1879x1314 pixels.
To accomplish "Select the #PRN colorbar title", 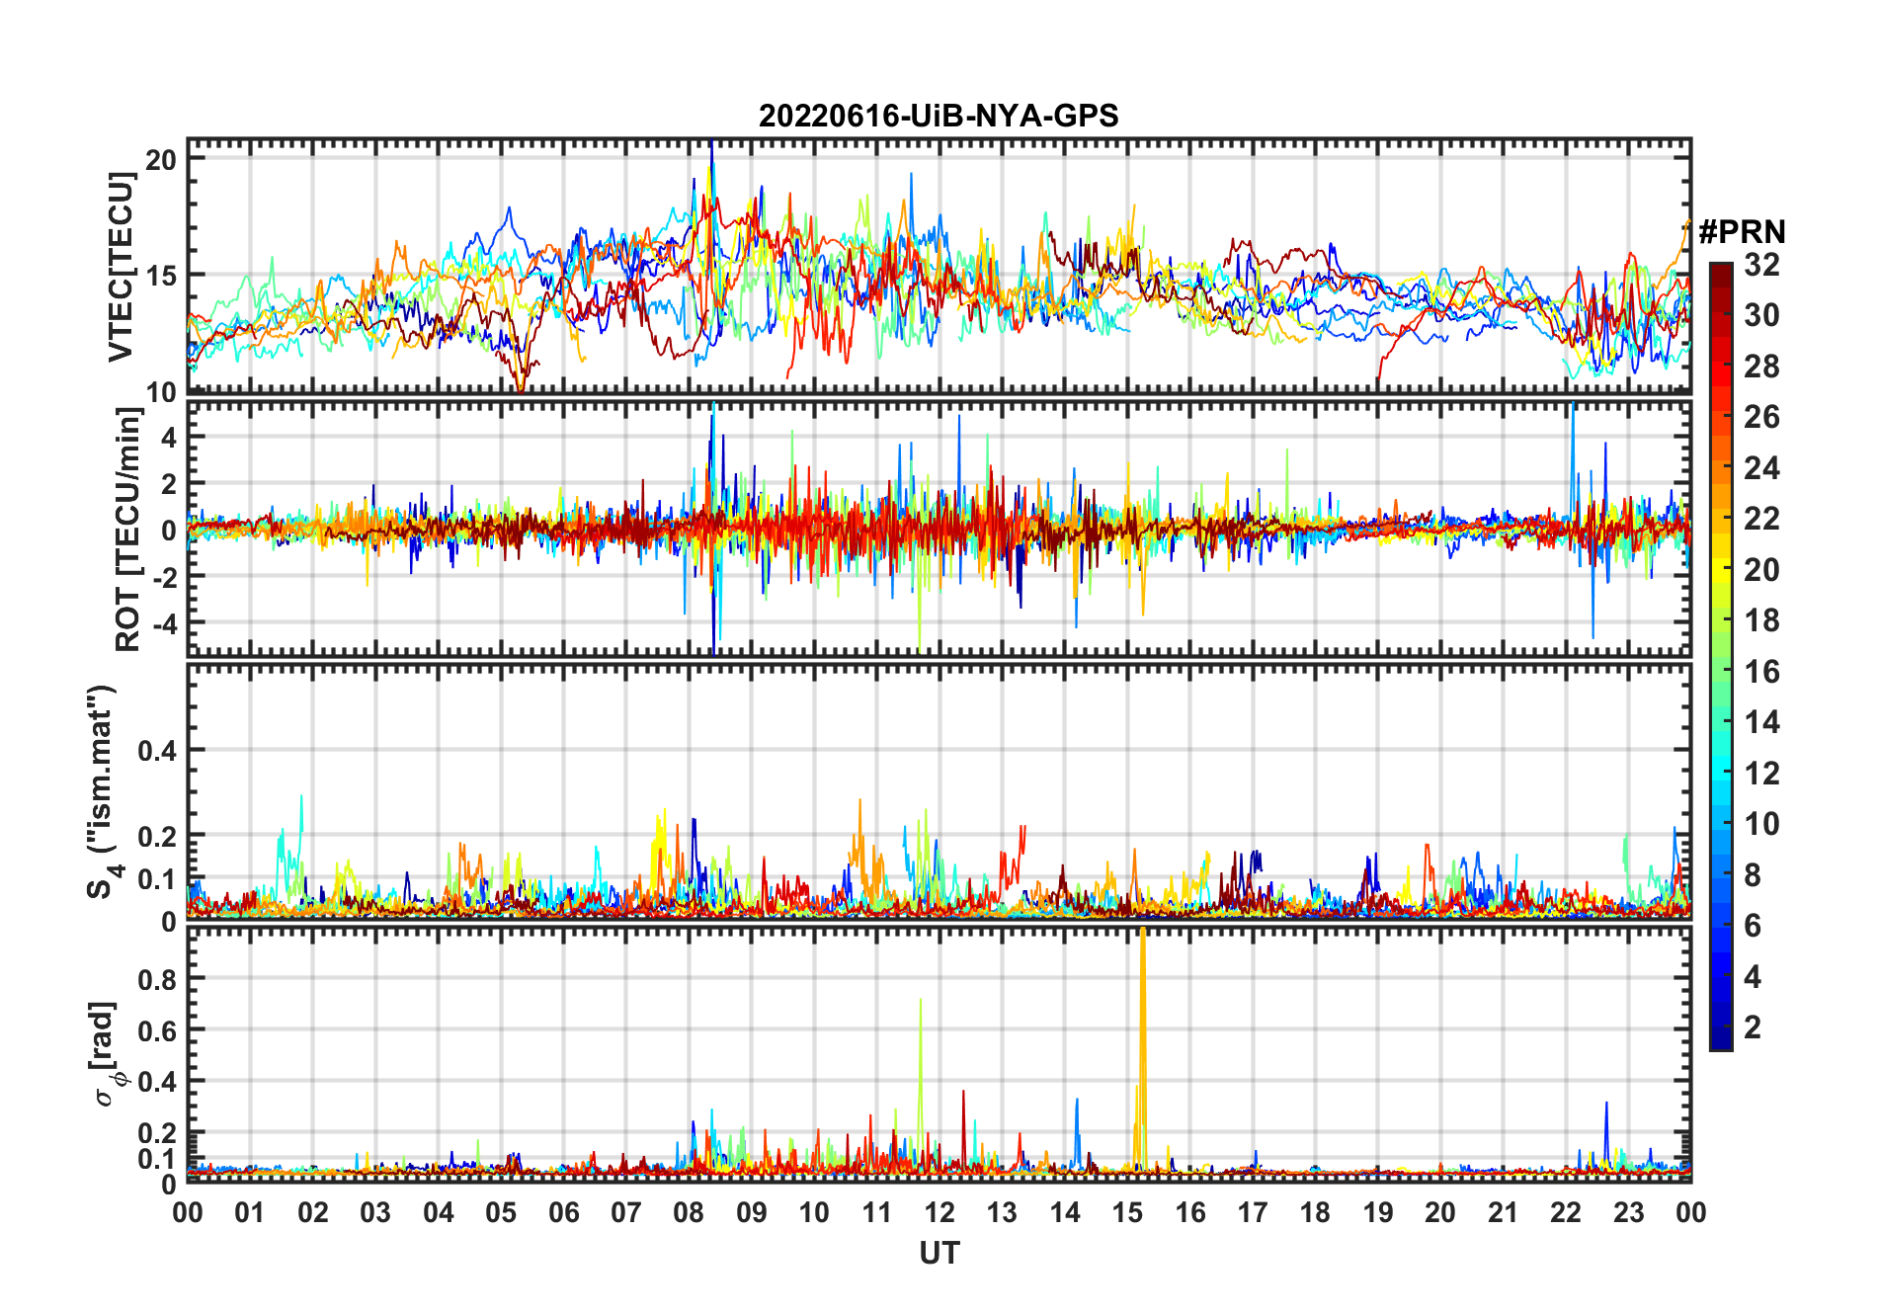I will 1742,232.
